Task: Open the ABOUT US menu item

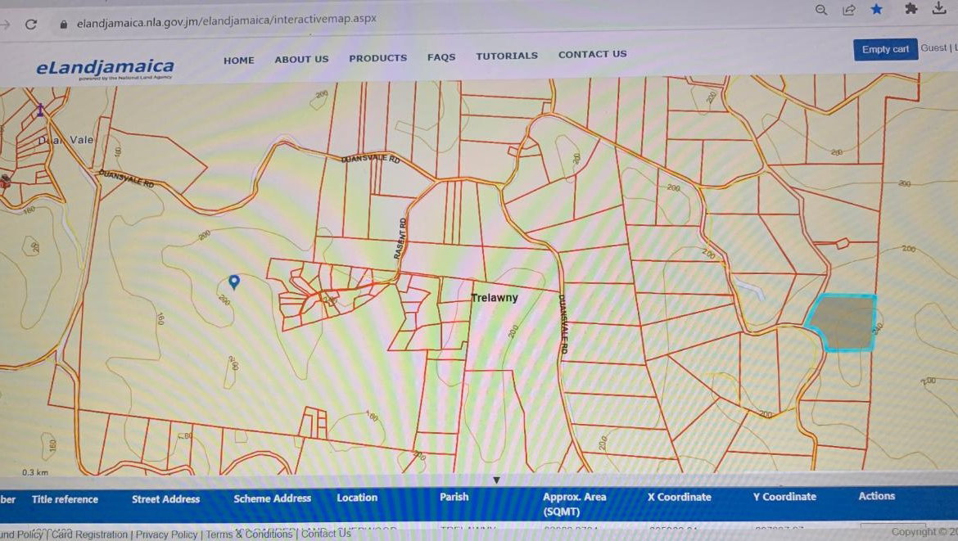Action: [301, 59]
